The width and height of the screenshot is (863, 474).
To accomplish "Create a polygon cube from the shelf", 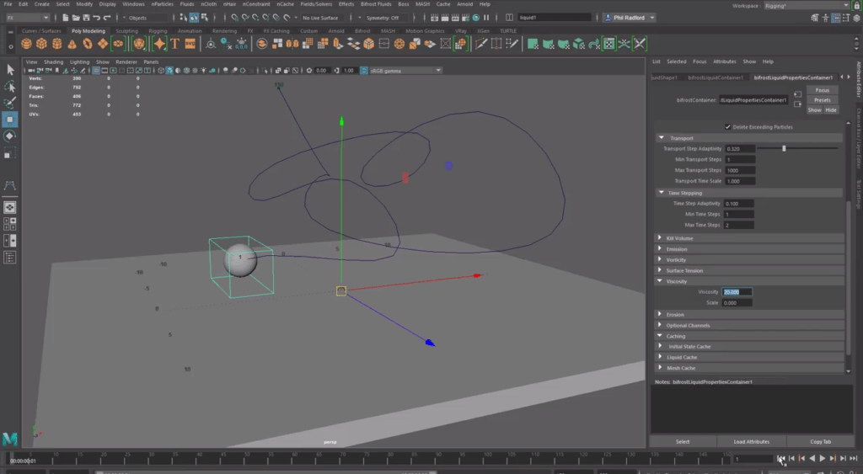I will pos(42,44).
